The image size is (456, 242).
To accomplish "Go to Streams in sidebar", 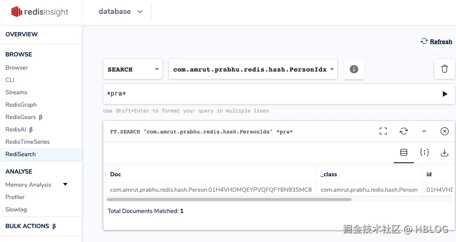I will tap(16, 92).
